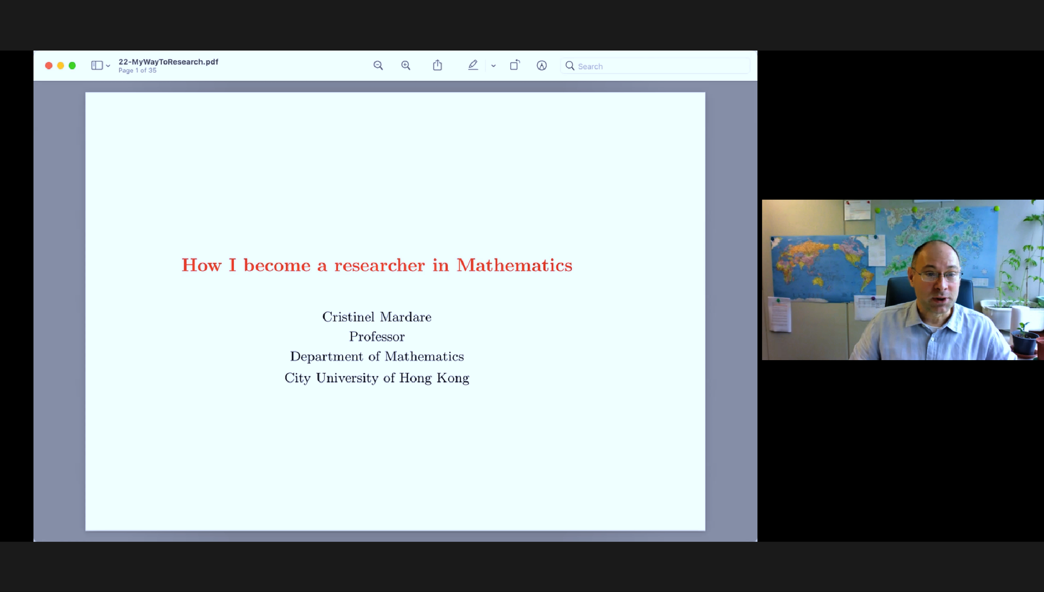The width and height of the screenshot is (1044, 592).
Task: Click the filename 22-MyWayToResearch.pdf
Action: click(168, 61)
